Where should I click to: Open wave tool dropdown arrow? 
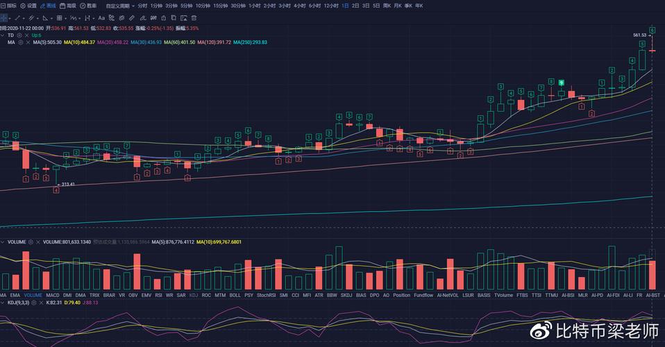79,18
